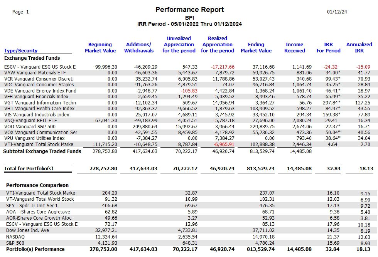This screenshot has width=378, height=257.
Task: Click VNQ income received 2,080.24
Action: coord(302,121)
